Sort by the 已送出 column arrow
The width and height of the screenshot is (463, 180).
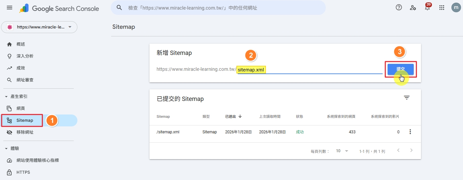click(240, 116)
